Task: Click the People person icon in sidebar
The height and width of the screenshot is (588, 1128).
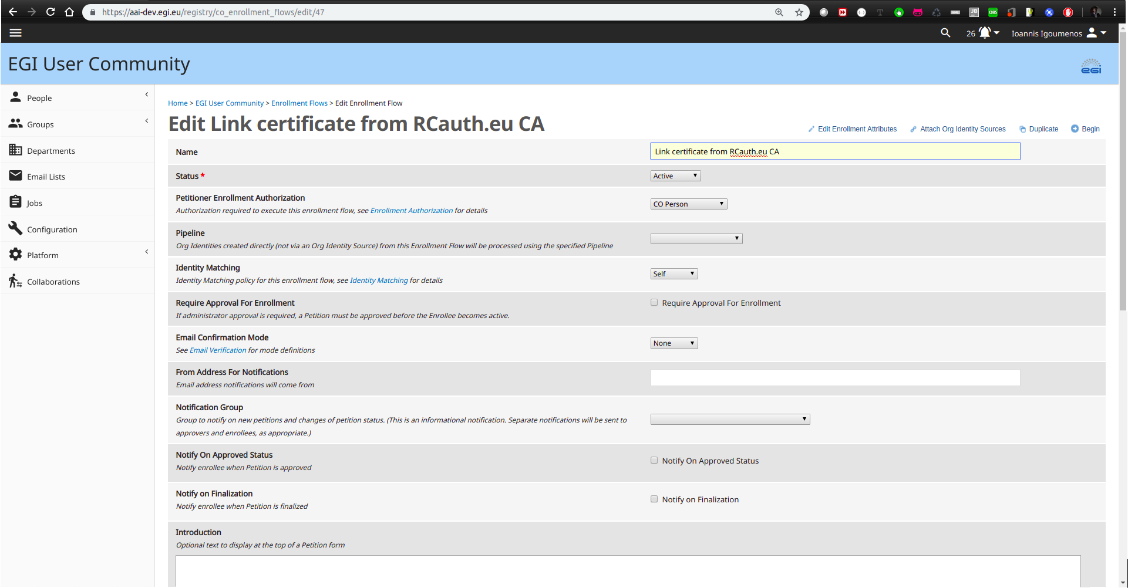Action: 16,97
